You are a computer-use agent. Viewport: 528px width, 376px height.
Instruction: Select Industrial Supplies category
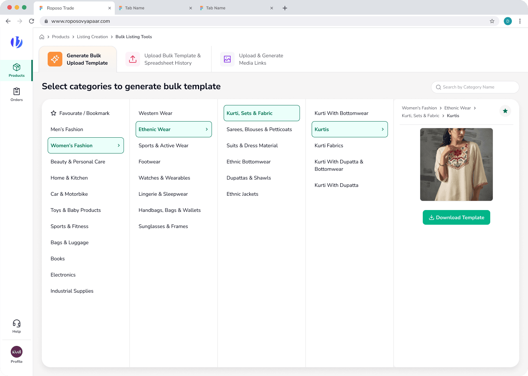[x=86, y=291]
